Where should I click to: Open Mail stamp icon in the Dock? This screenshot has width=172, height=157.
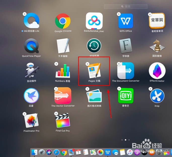71,152
